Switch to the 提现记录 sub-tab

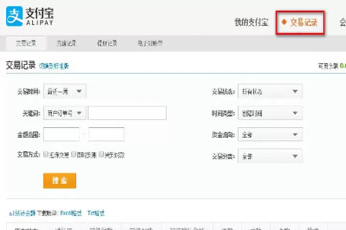click(x=107, y=43)
